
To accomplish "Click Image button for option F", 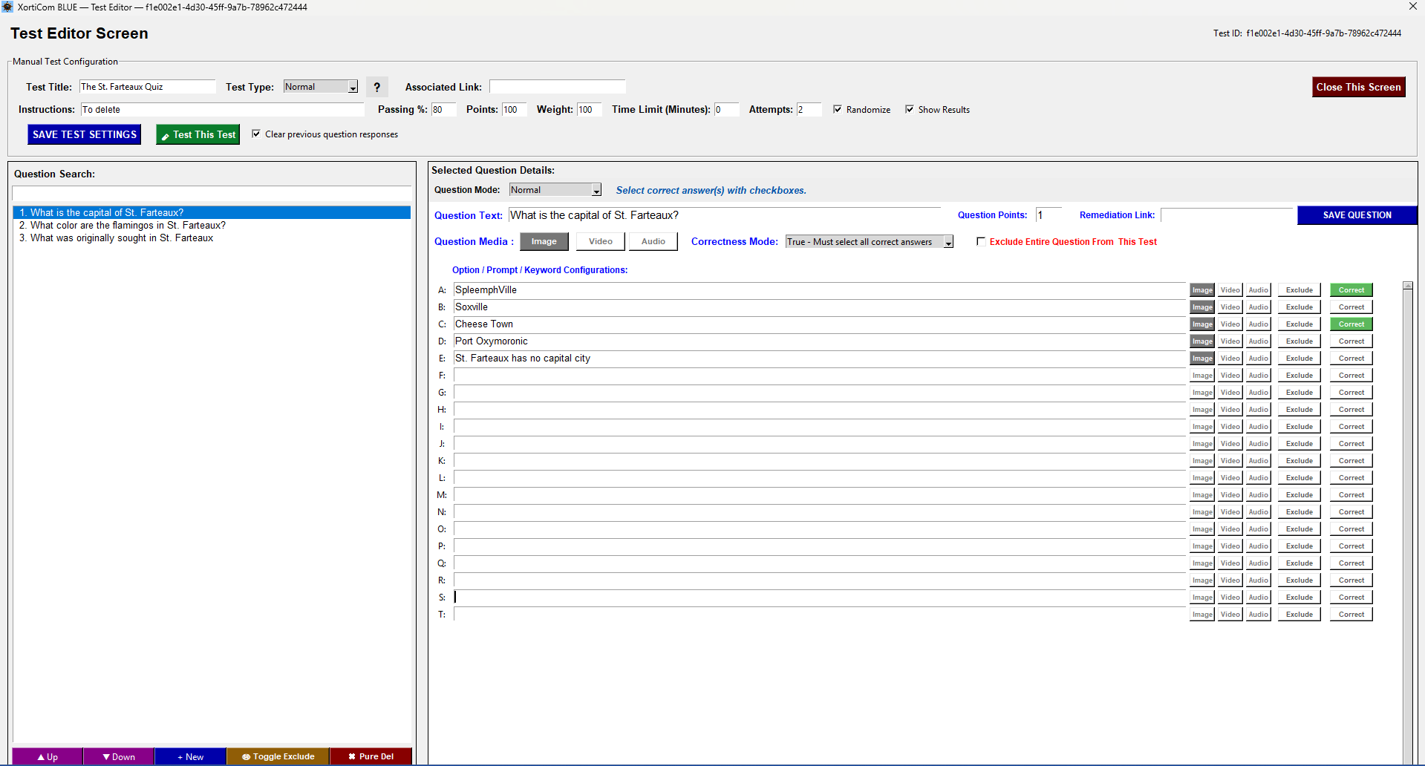I will (x=1202, y=376).
